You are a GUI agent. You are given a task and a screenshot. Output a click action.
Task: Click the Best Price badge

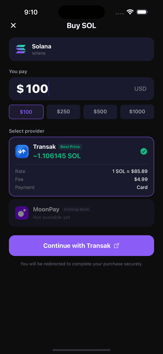point(70,147)
